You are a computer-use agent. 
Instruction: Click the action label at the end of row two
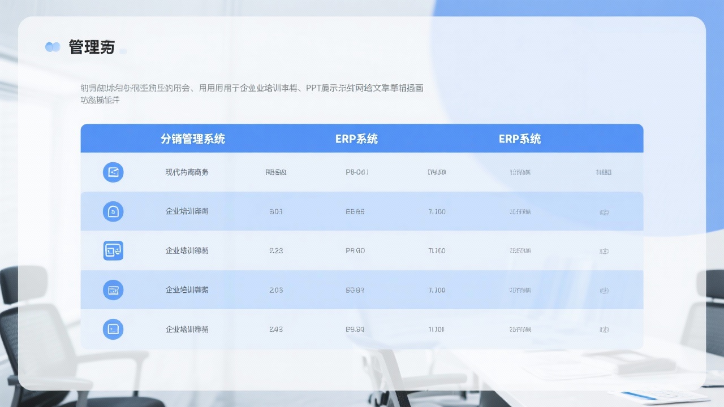pos(604,211)
